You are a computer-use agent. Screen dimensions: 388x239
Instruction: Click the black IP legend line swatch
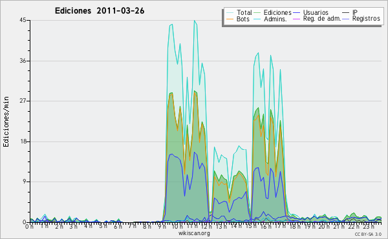[x=346, y=13]
